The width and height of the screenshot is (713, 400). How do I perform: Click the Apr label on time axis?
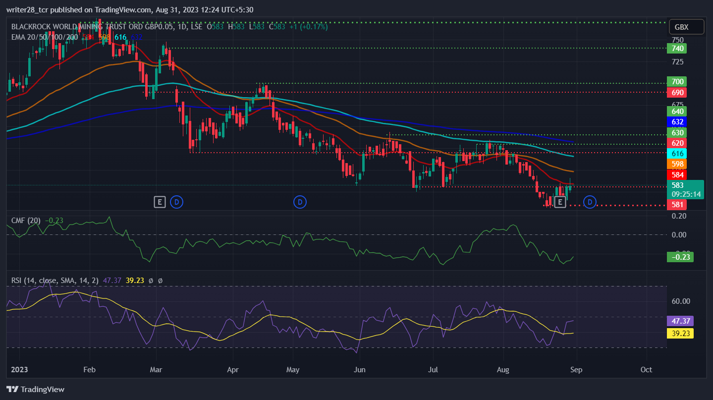point(232,370)
